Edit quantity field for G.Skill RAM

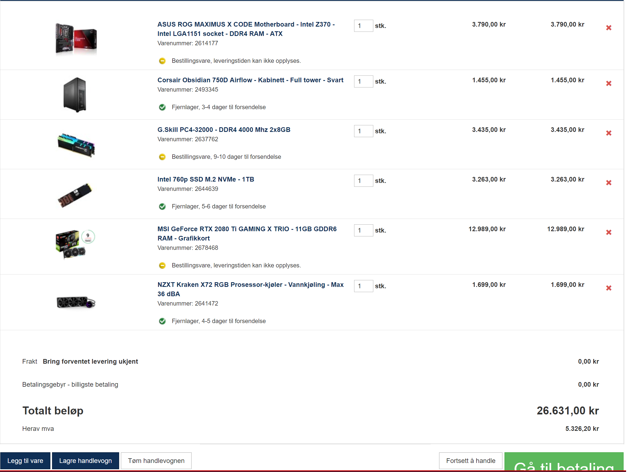[x=363, y=131]
